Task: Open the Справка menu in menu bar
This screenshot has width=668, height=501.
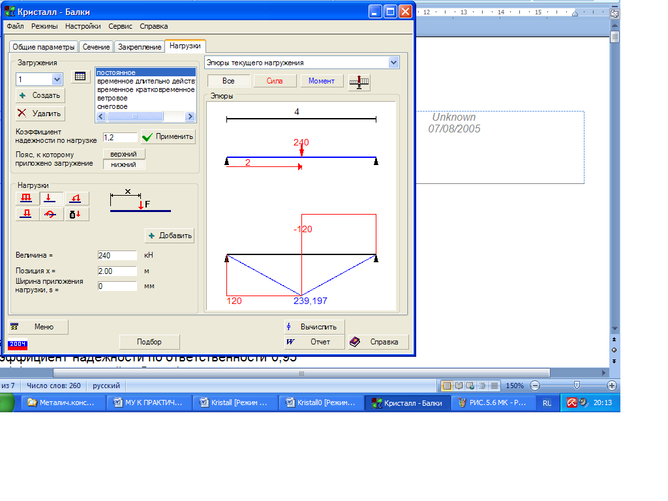Action: 154,26
